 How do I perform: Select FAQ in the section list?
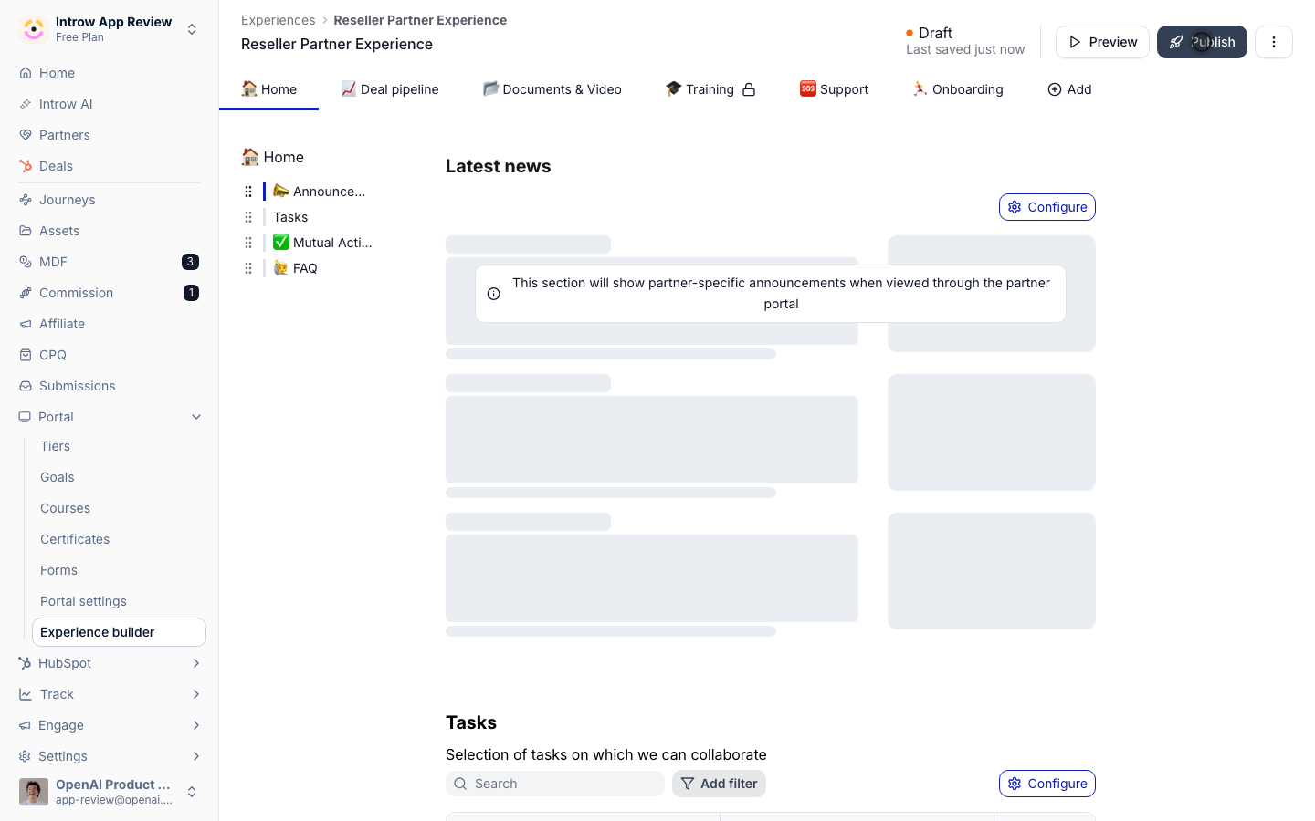295,268
